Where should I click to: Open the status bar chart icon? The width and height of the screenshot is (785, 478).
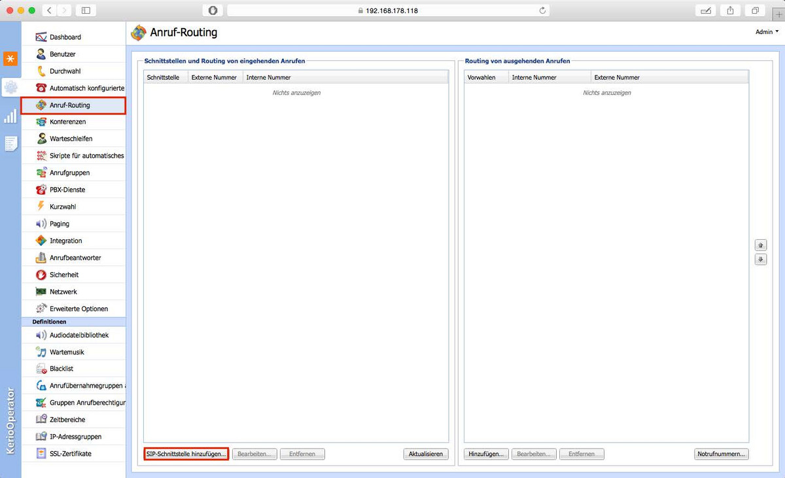(x=10, y=116)
